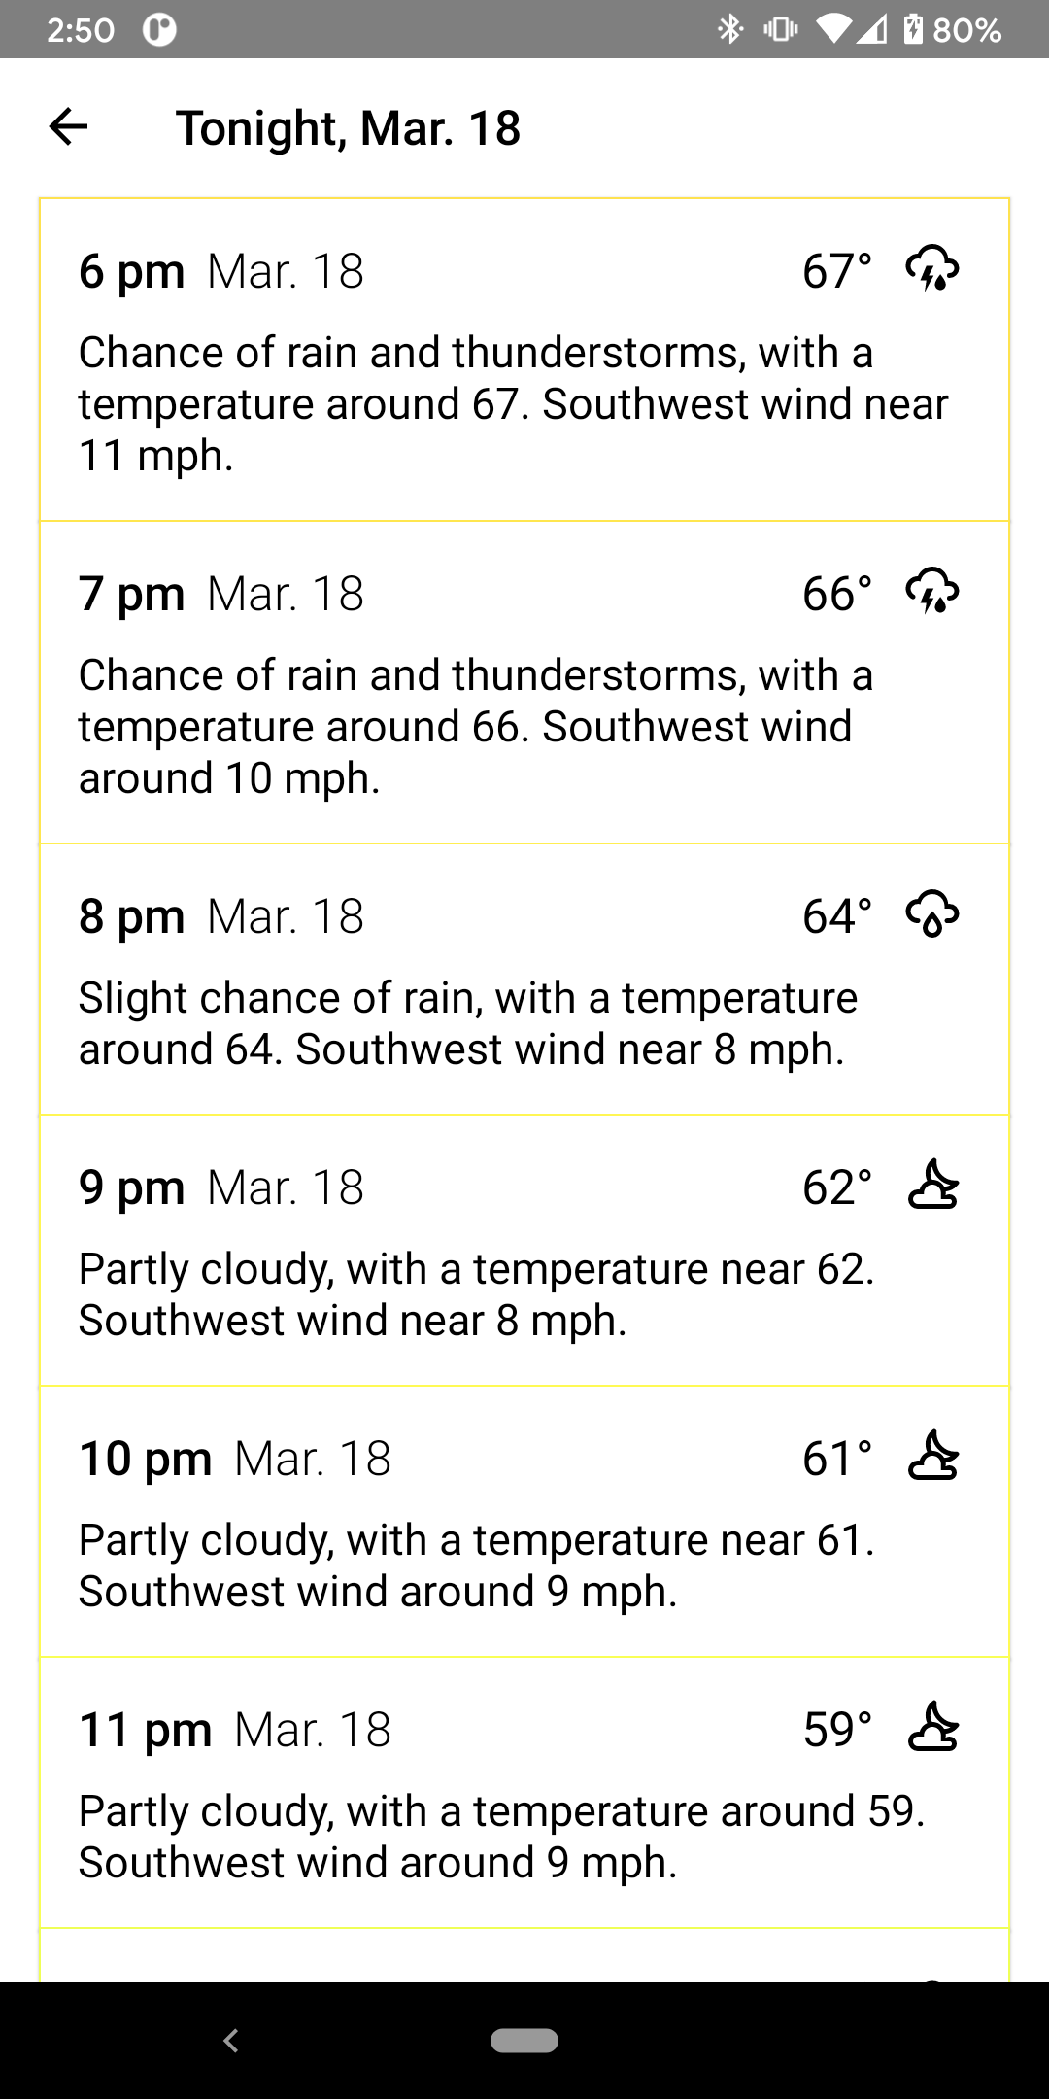Select the 9 pm partly cloudy forecast text
The image size is (1049, 2099).
pos(476,1294)
